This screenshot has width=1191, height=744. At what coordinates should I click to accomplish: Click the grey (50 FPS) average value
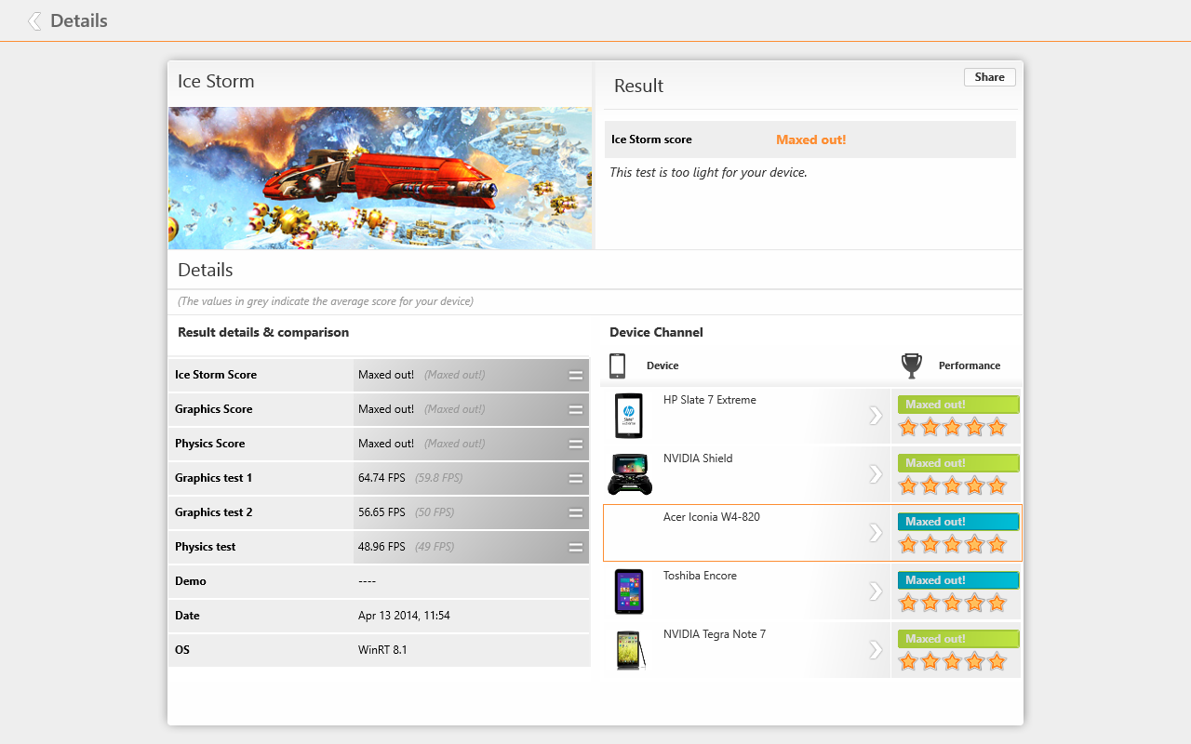coord(435,512)
